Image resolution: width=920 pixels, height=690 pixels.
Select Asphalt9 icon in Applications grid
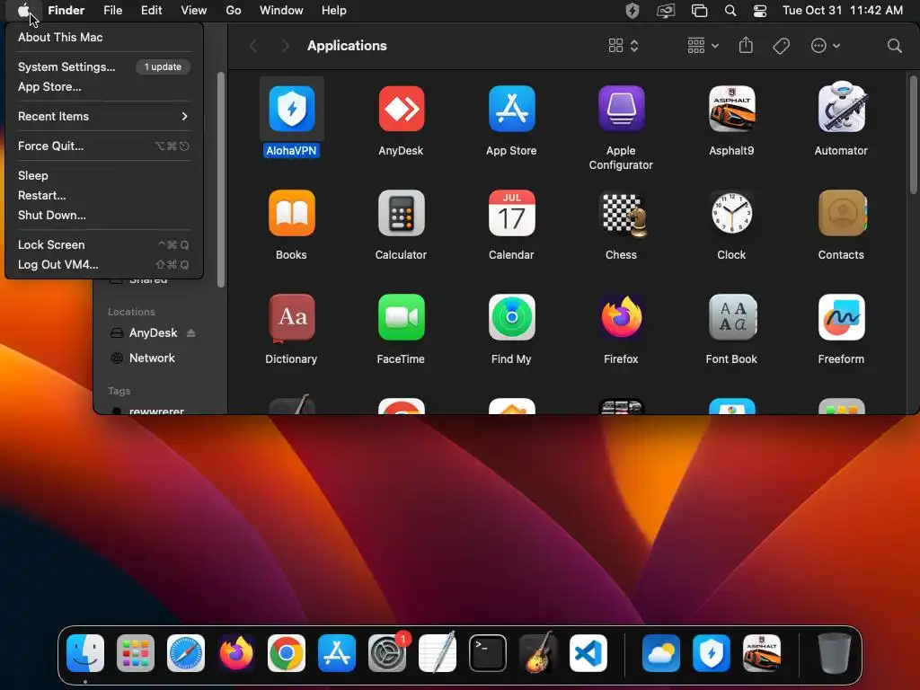[x=731, y=109]
